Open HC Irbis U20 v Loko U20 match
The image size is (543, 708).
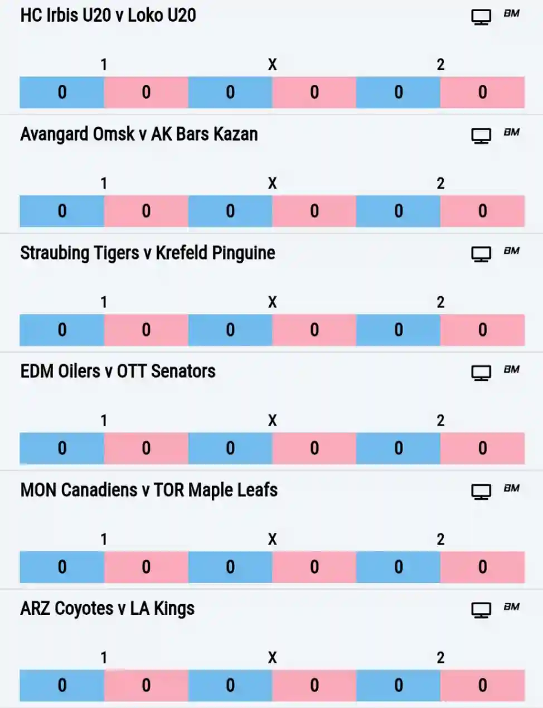click(108, 16)
